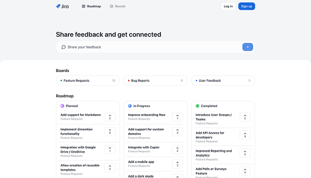Open Add a dark mode item
The width and height of the screenshot is (311, 178).
pos(141,176)
